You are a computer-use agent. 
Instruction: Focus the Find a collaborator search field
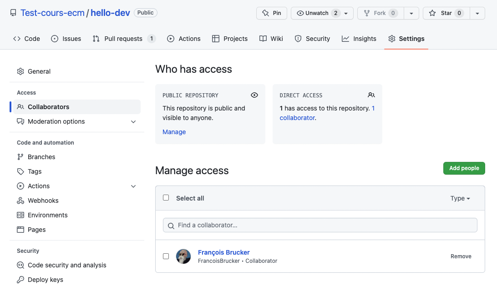pos(320,225)
